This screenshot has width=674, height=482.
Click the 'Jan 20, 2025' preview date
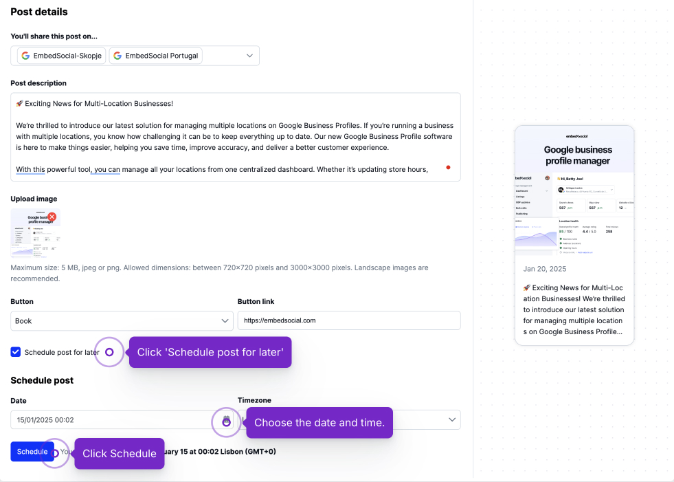pyautogui.click(x=545, y=269)
